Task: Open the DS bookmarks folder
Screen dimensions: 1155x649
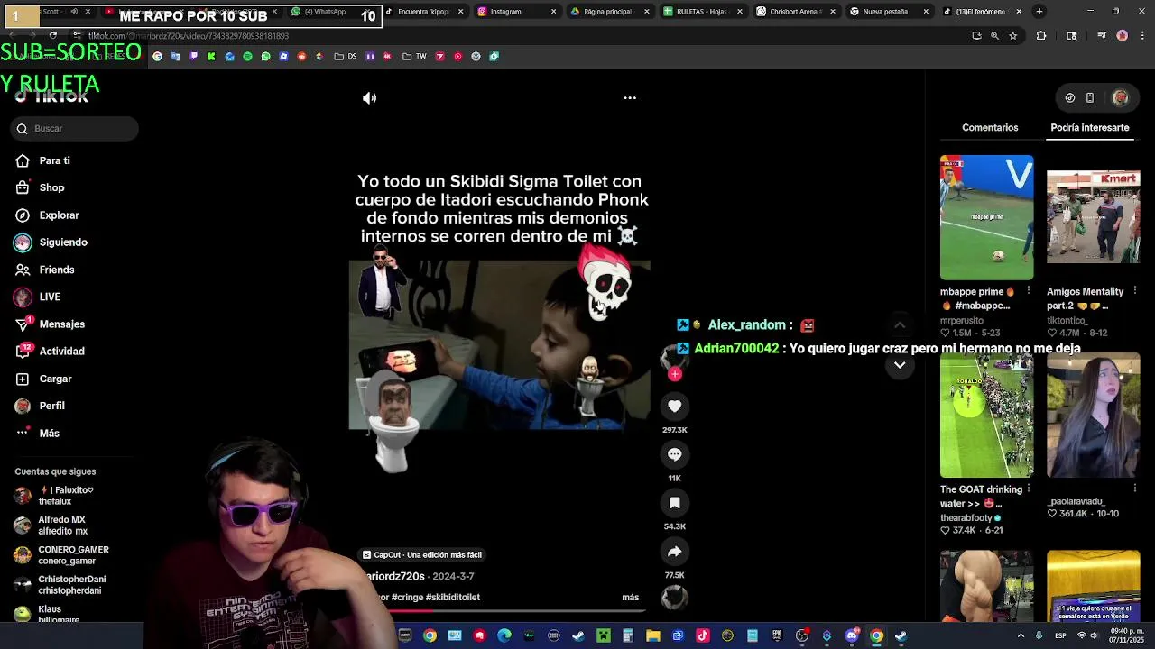Action: click(346, 57)
